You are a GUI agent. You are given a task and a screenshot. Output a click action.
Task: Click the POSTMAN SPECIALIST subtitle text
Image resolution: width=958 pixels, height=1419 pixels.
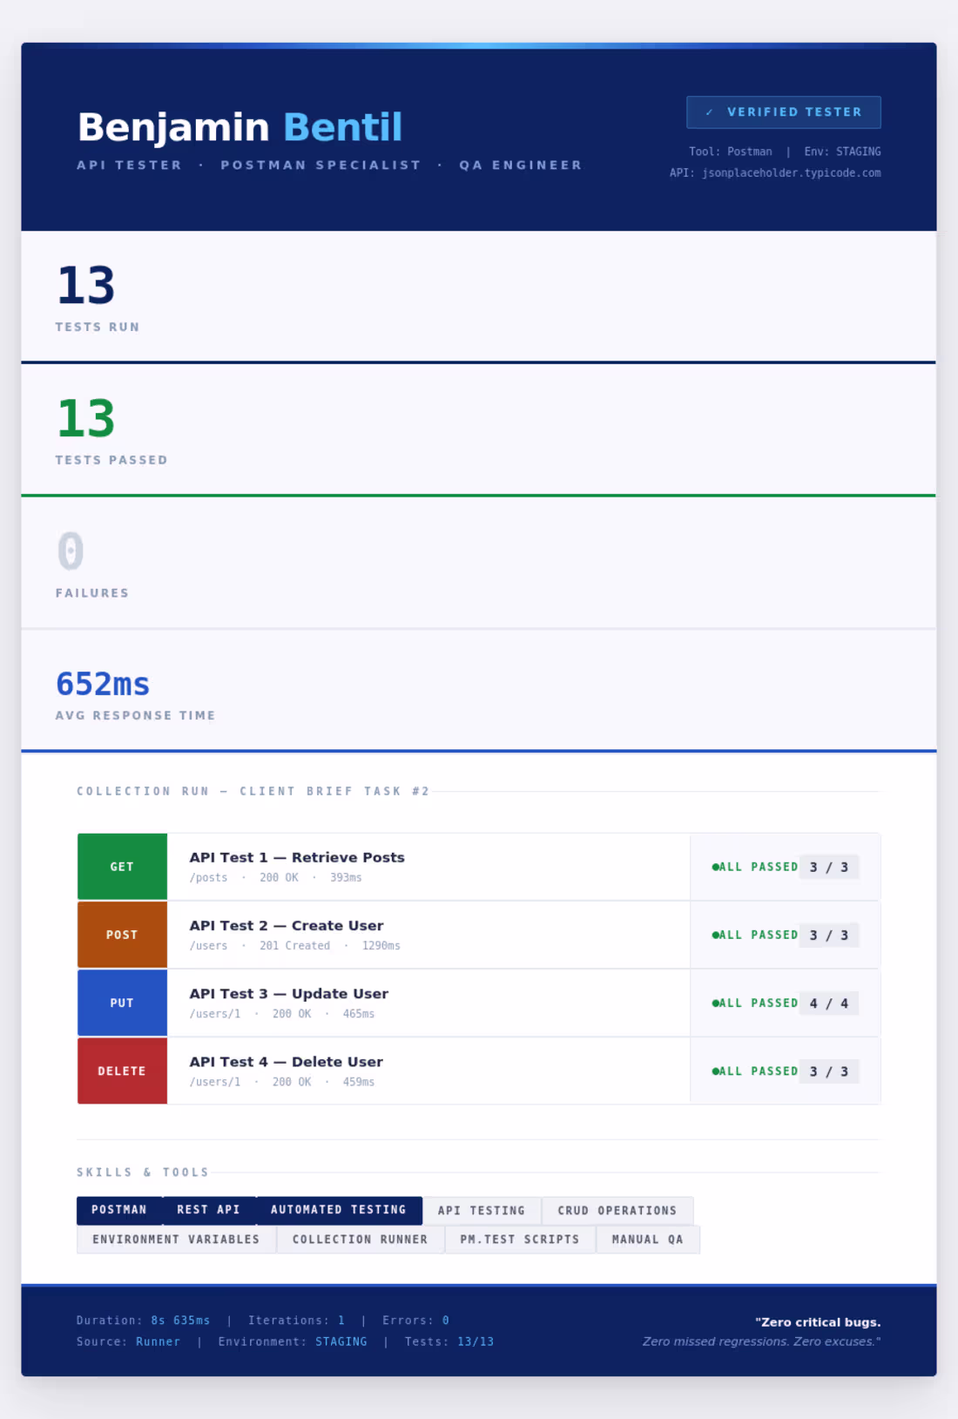click(320, 165)
